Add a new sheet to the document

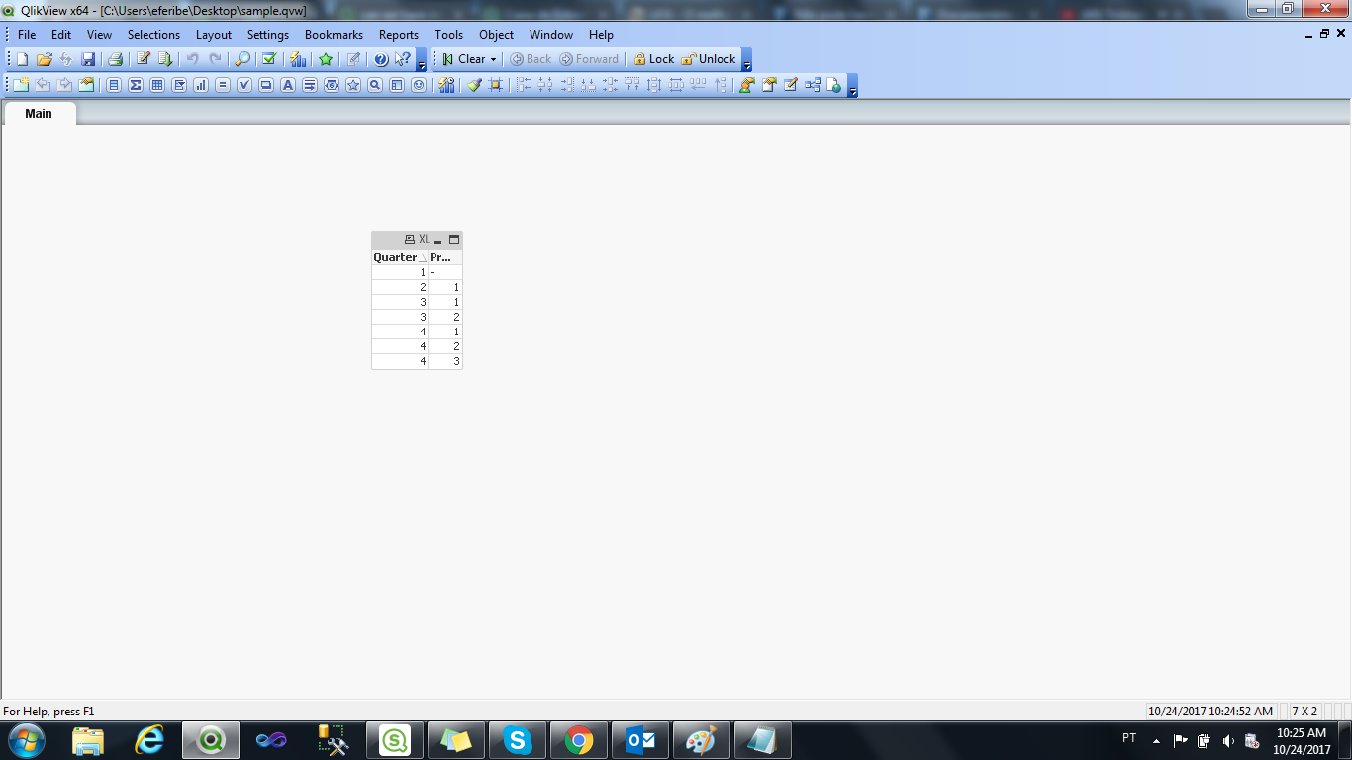click(x=21, y=85)
